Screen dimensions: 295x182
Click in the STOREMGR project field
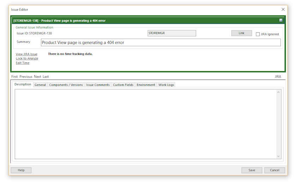coord(172,33)
